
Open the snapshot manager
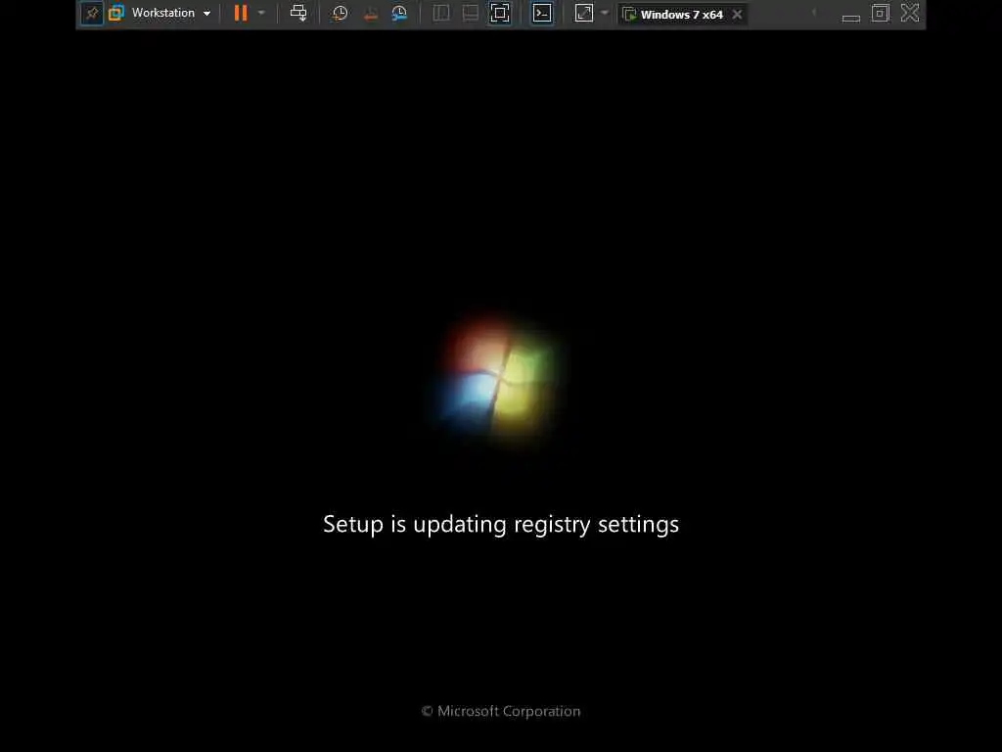coord(399,13)
